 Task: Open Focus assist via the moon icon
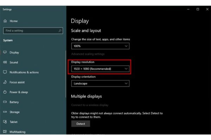point(5,82)
